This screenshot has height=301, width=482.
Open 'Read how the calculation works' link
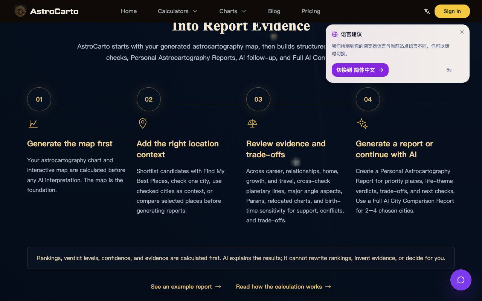point(284,287)
